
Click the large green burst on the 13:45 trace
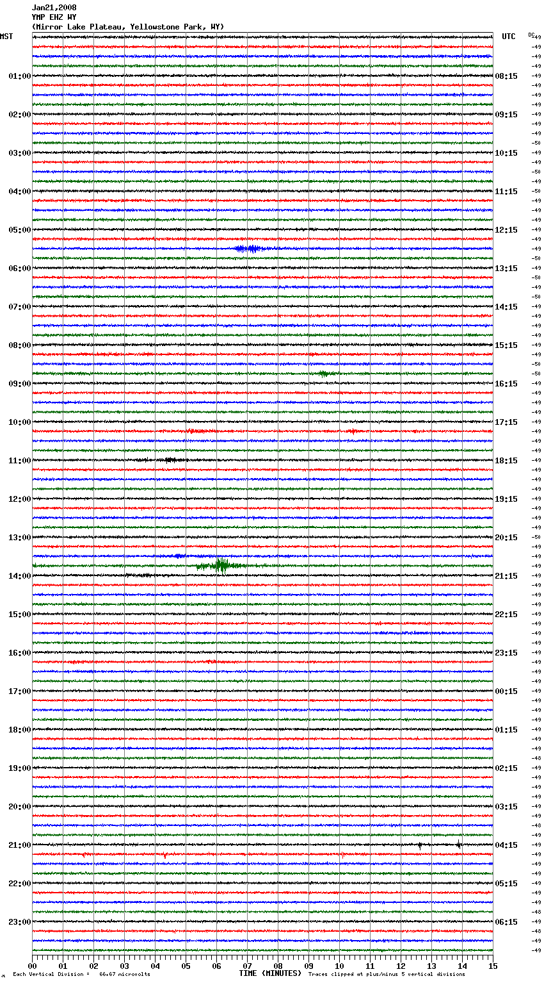[x=220, y=565]
